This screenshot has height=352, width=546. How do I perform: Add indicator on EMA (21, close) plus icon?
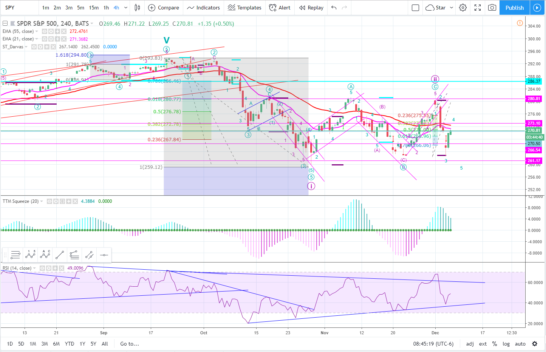point(57,39)
